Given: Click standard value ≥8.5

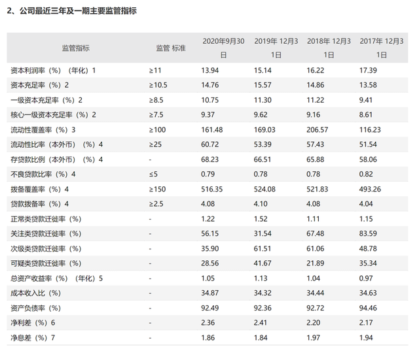Looking at the screenshot, I should (156, 100).
